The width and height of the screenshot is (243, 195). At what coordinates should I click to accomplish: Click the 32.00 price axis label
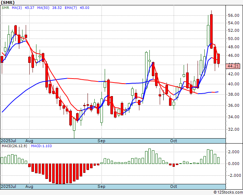(233, 129)
